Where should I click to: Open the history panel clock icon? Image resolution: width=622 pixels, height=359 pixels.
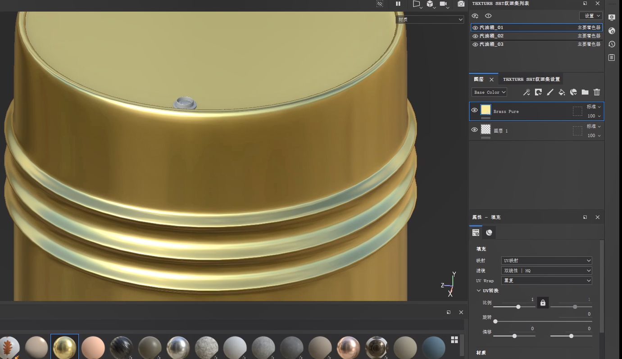click(x=612, y=44)
